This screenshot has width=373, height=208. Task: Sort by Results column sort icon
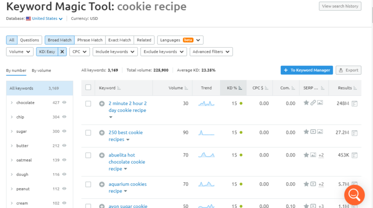355,88
